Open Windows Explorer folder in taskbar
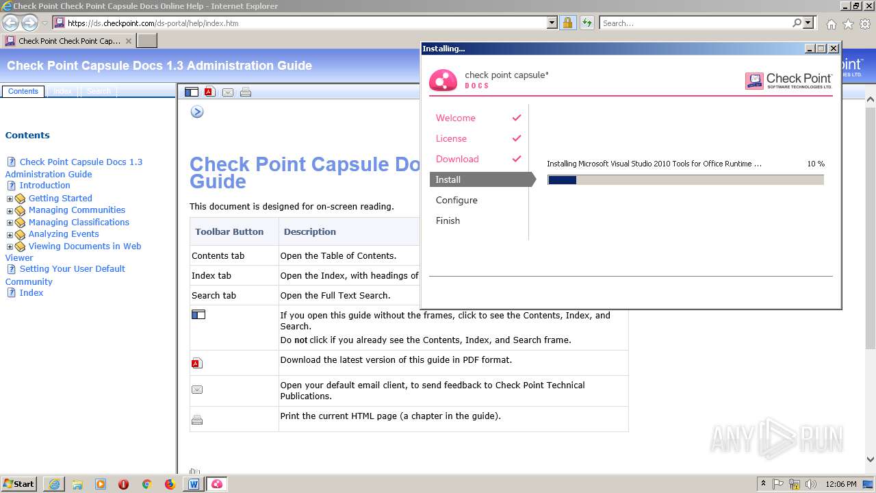The image size is (876, 493). click(x=77, y=484)
